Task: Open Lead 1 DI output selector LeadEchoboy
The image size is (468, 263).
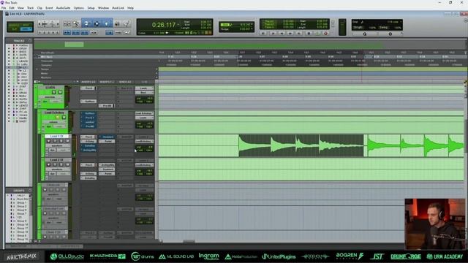Action: click(145, 141)
